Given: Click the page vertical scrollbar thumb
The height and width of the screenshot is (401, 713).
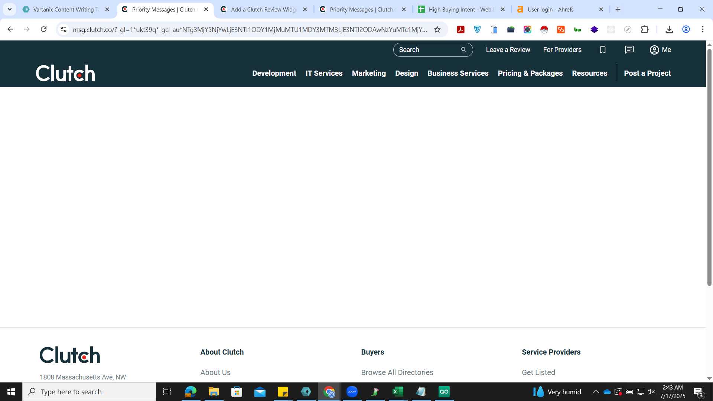Looking at the screenshot, I should pyautogui.click(x=709, y=167).
